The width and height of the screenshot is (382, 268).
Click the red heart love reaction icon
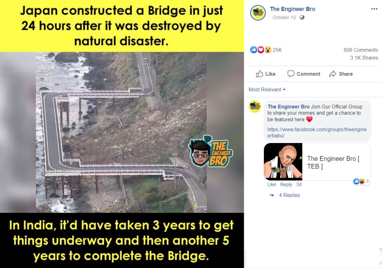coord(261,50)
